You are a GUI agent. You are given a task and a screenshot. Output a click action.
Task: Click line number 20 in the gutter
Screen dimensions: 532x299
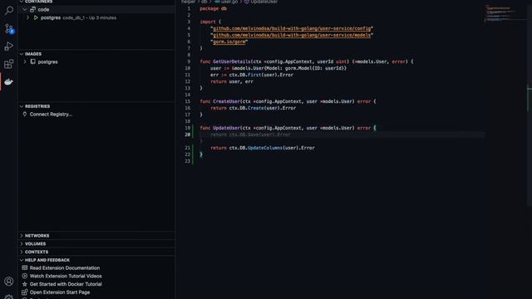click(187, 135)
